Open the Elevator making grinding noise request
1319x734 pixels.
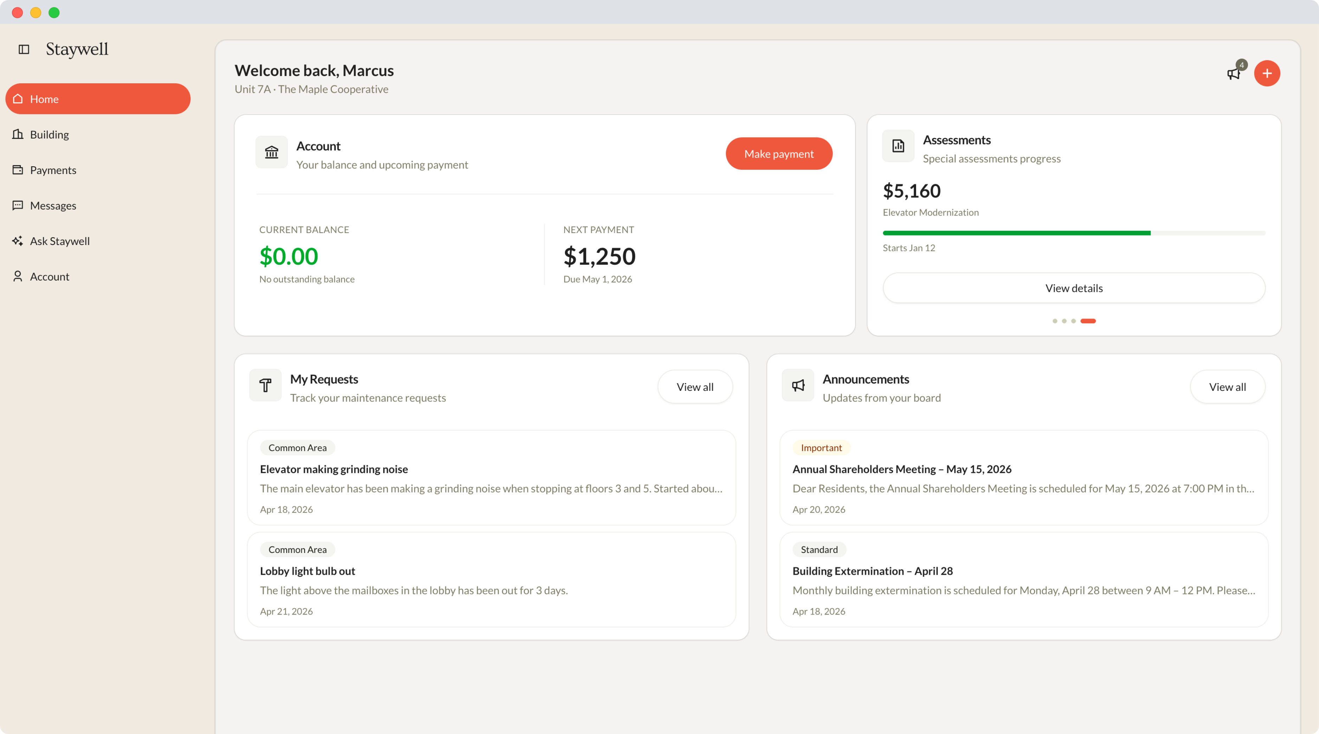[x=491, y=478]
